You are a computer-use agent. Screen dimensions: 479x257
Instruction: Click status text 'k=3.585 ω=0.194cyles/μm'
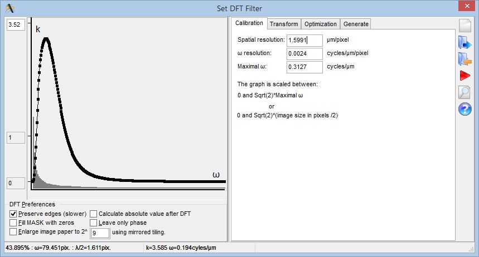coord(181,248)
